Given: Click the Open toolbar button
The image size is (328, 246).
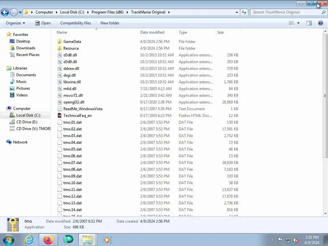Looking at the screenshot, I should point(43,23).
